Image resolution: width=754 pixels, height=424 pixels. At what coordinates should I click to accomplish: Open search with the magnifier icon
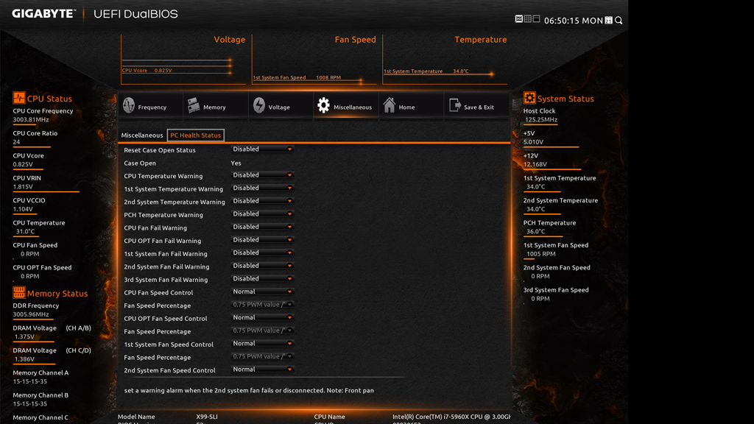[x=619, y=21]
